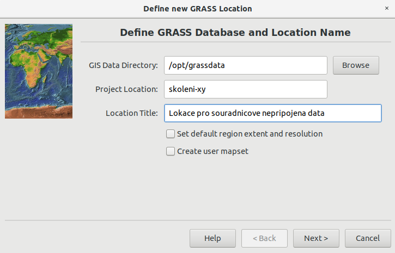Cancel the location wizard
Viewport: 395px width, 253px height.
click(x=368, y=238)
